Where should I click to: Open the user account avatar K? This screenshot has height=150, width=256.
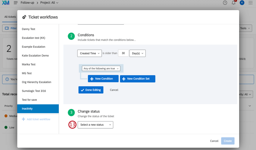pyautogui.click(x=242, y=3)
